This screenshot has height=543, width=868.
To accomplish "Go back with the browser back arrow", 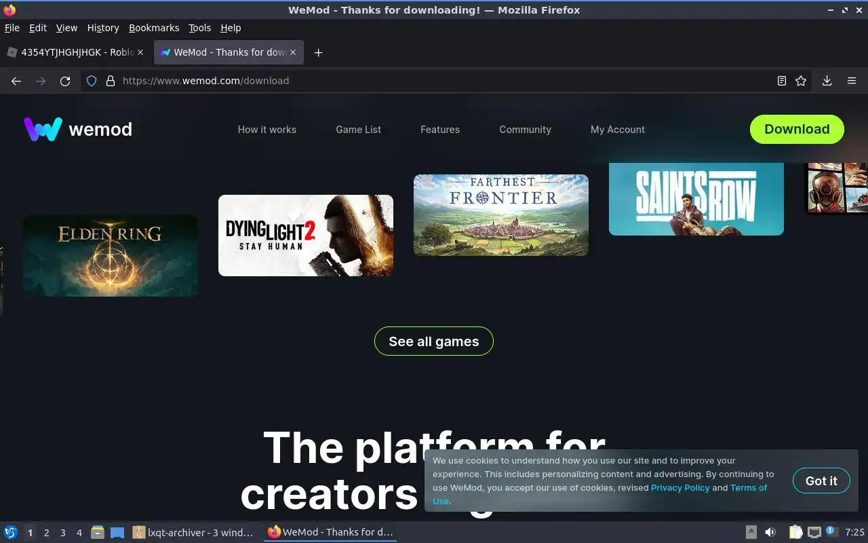I will [16, 81].
